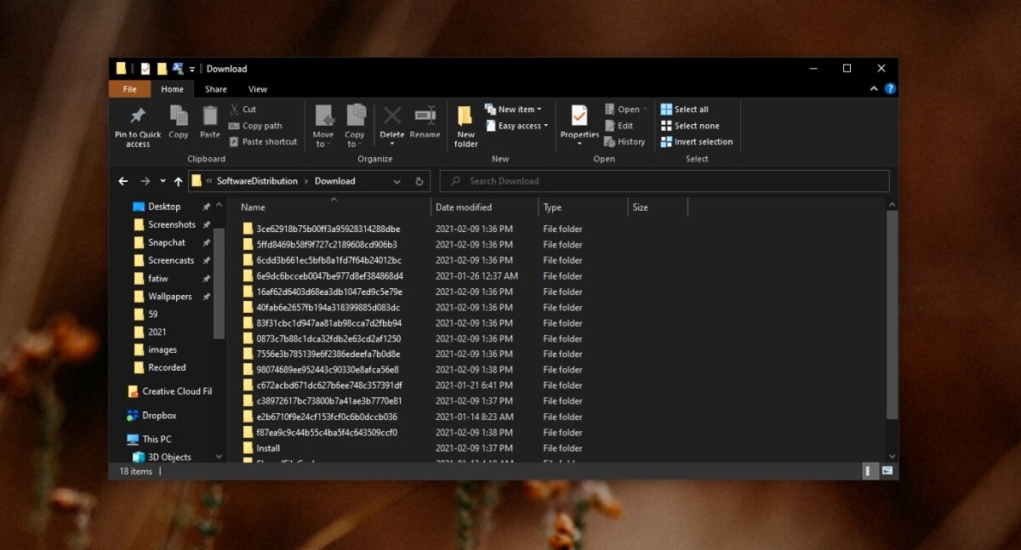The image size is (1021, 550).
Task: Create a New folder using its ribbon icon
Action: click(465, 125)
